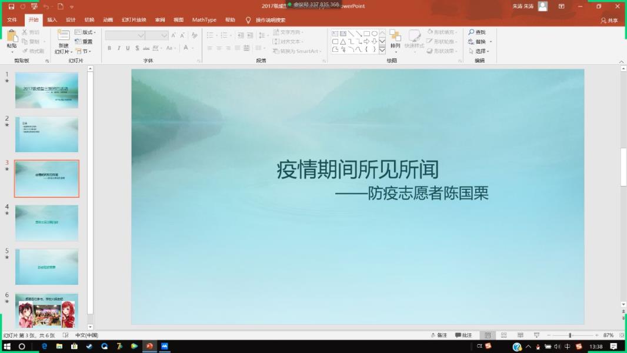Switch to Slide Sorter view
The image size is (627, 353).
click(504, 335)
